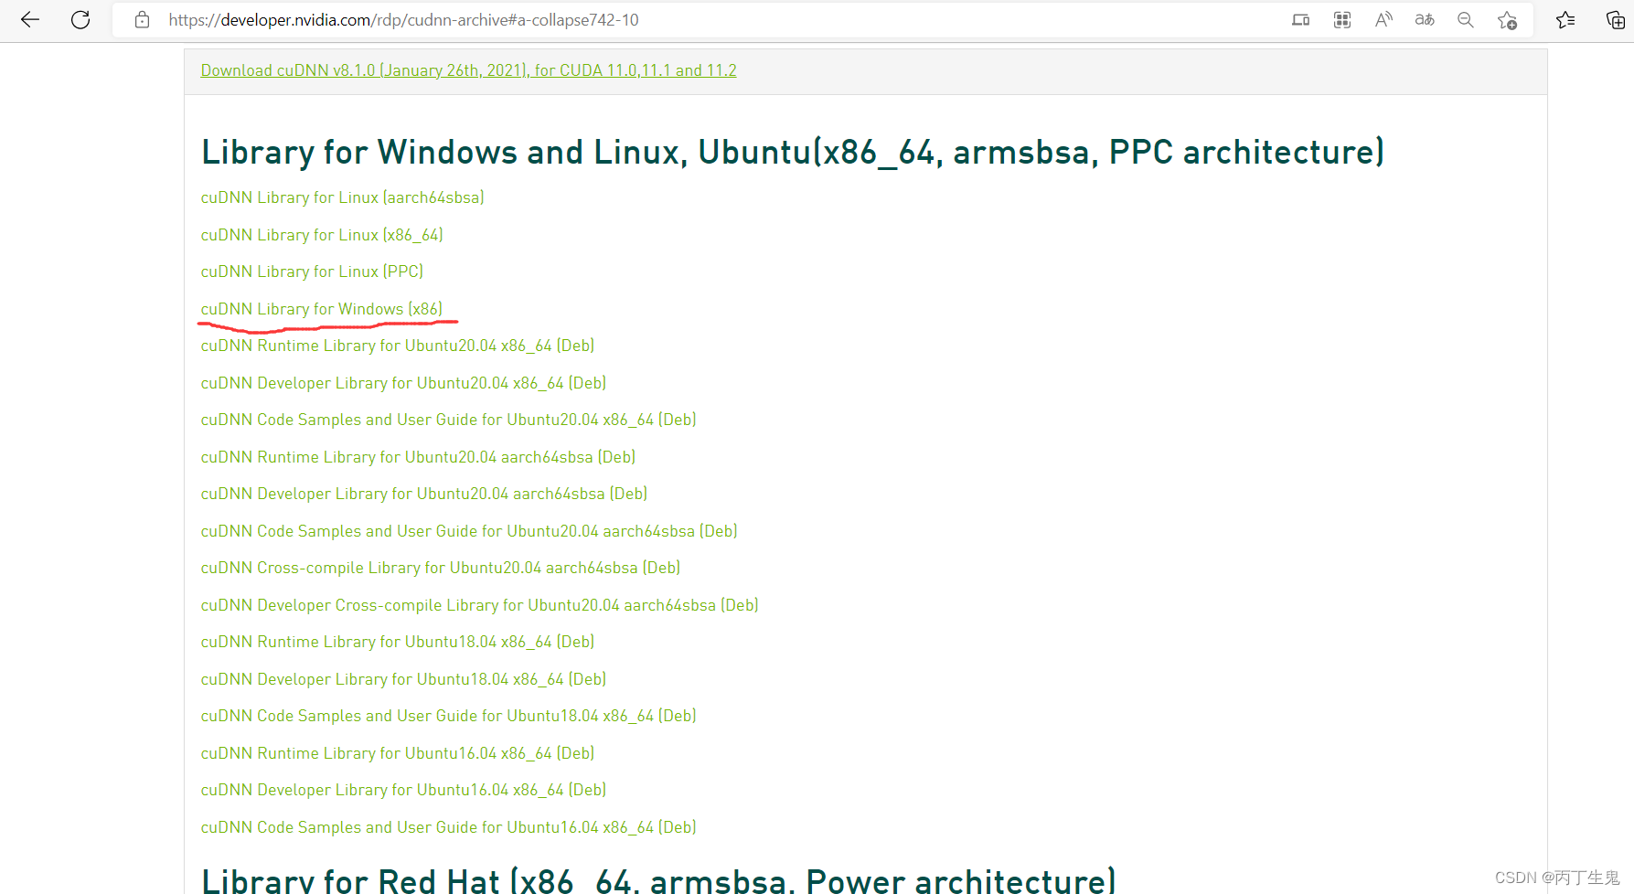Collapse the cuDNN v8.1.0 CUDA 11.0,11.1 and 11.2 section

pos(468,70)
